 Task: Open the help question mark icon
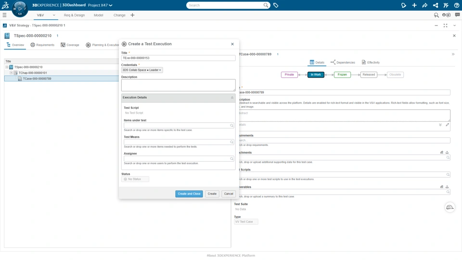456,5
